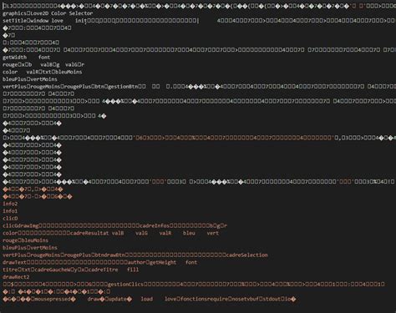Click the word "vert" after bleu
The width and height of the screenshot is (396, 313).
[x=213, y=233]
